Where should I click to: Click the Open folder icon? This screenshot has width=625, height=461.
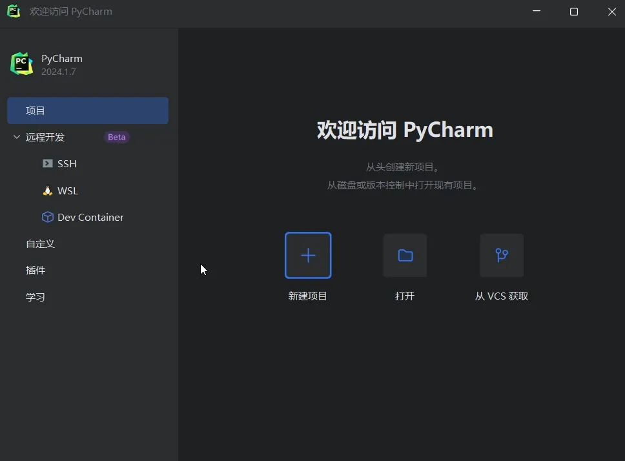point(405,256)
